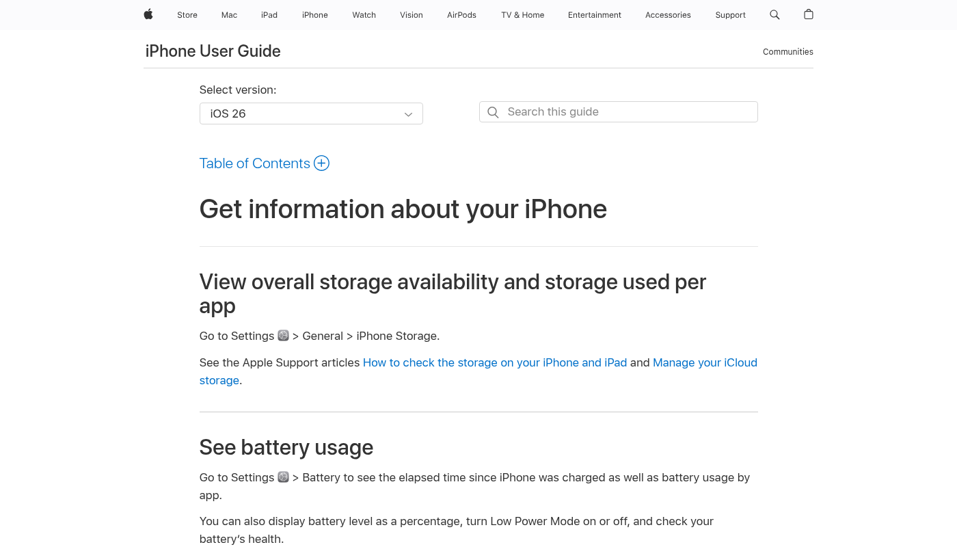
Task: Open the site search magnifier icon
Action: [774, 14]
